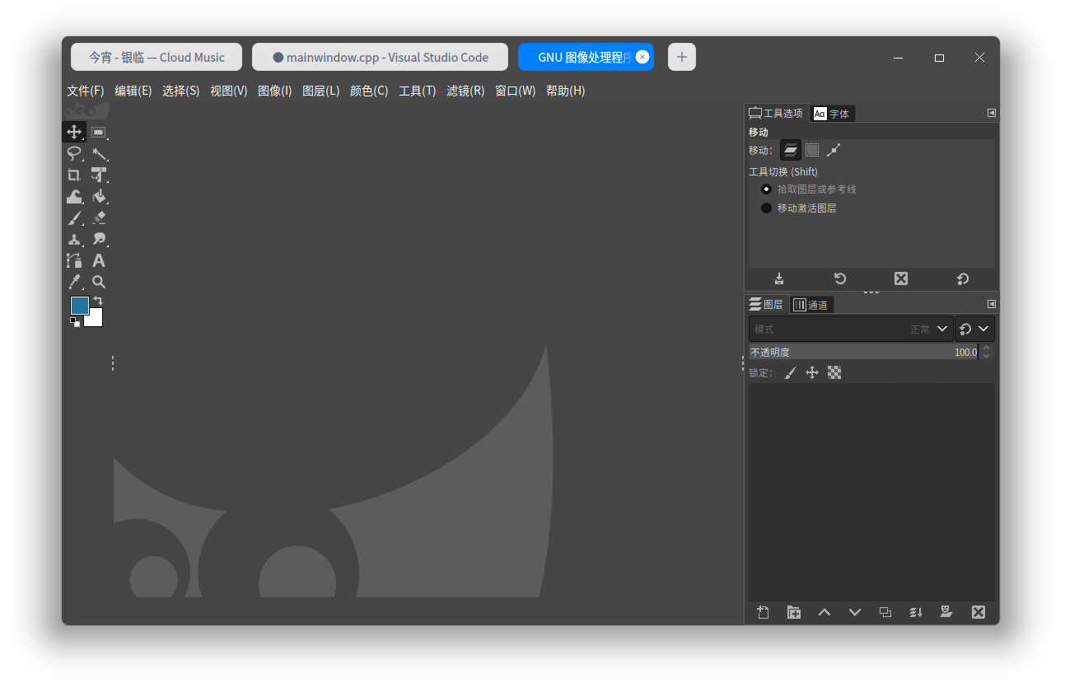The height and width of the screenshot is (692, 1065).
Task: Set Move tool to move selection
Action: tap(812, 150)
